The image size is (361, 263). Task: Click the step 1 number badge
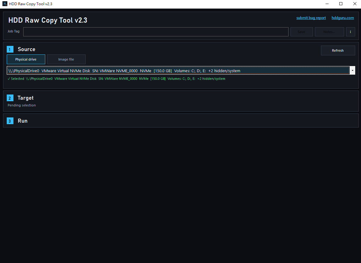[10, 49]
